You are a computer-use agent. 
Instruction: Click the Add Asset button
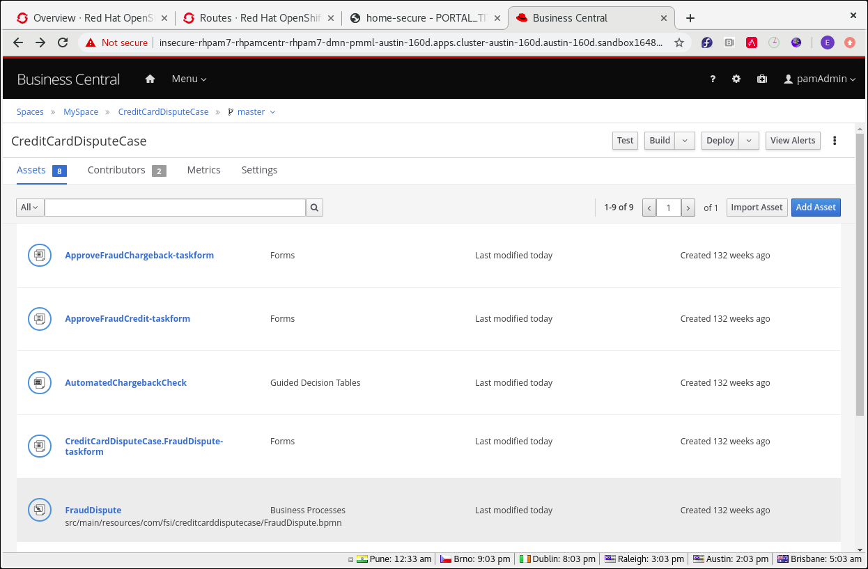[x=815, y=208]
